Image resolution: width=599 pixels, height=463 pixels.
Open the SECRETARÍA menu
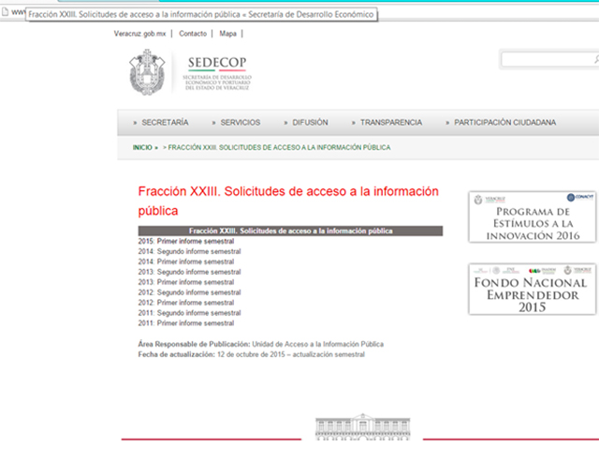click(x=165, y=123)
